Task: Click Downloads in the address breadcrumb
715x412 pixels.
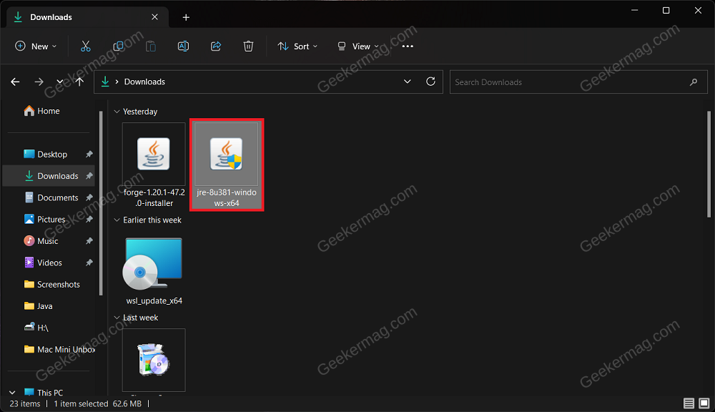Action: pos(144,82)
